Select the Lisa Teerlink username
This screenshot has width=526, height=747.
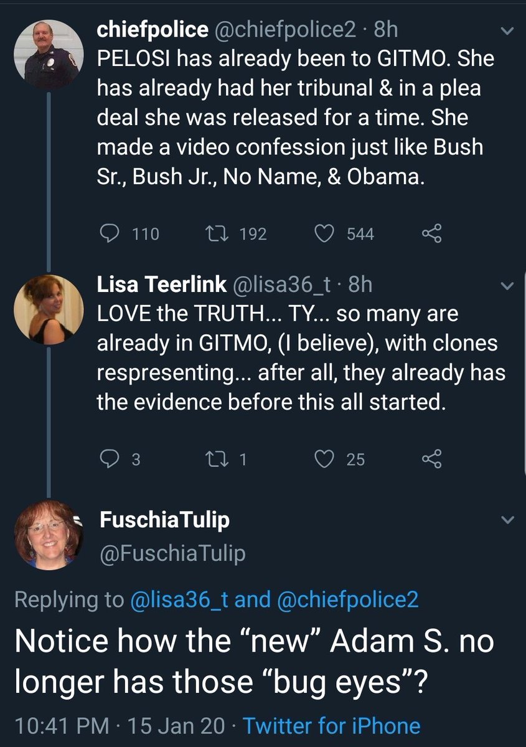161,284
